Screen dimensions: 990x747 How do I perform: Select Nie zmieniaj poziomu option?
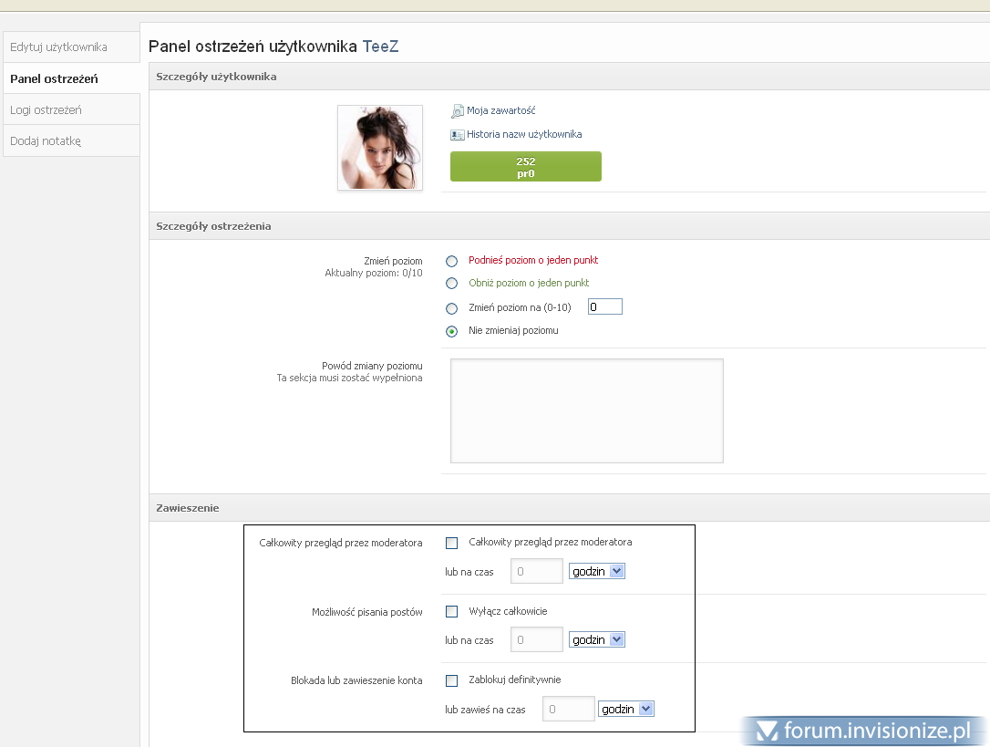[x=452, y=331]
